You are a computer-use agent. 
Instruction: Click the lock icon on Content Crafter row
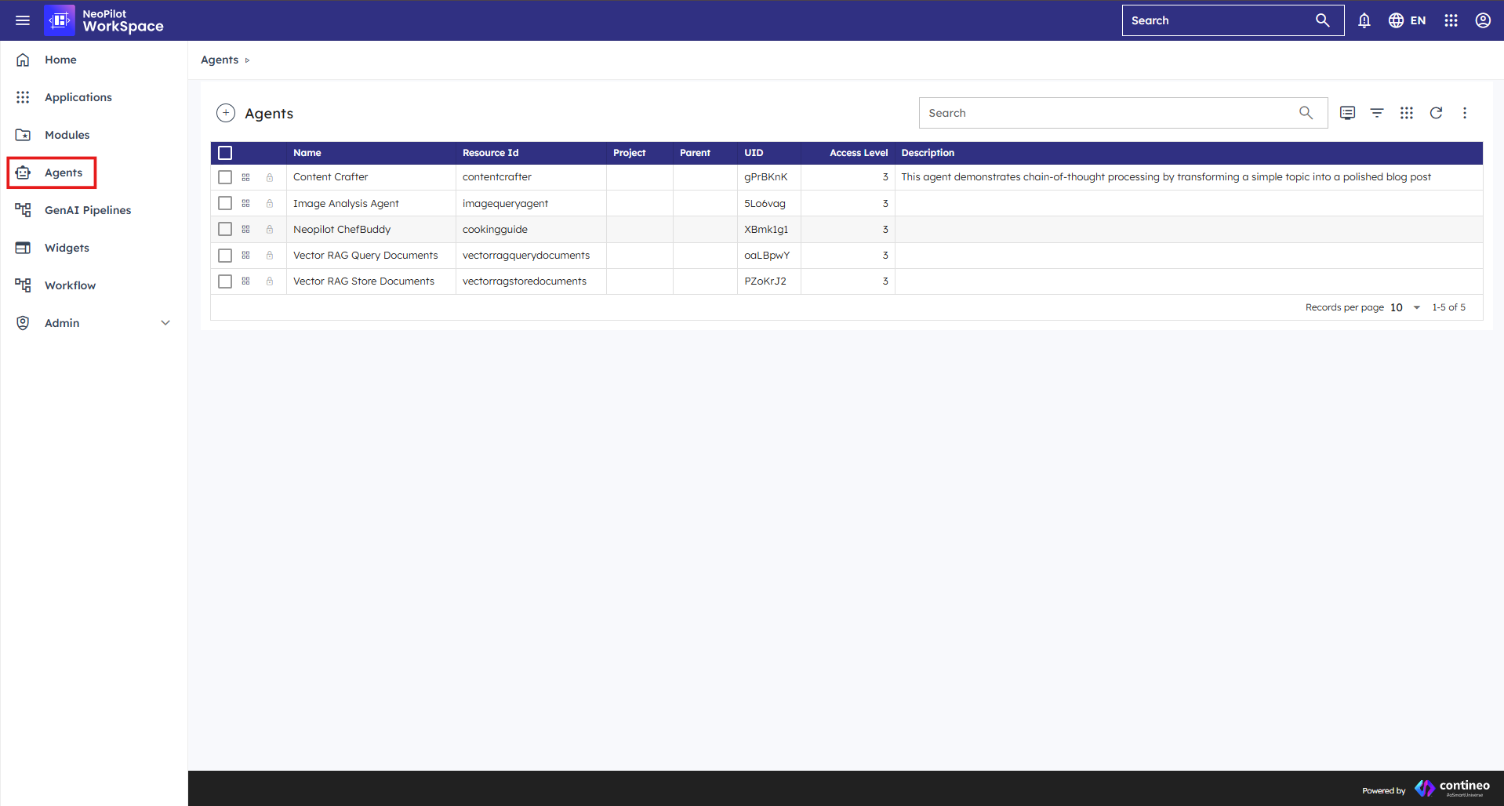(270, 177)
